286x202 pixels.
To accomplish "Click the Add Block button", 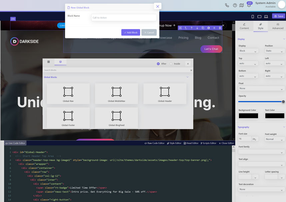I will click(130, 32).
